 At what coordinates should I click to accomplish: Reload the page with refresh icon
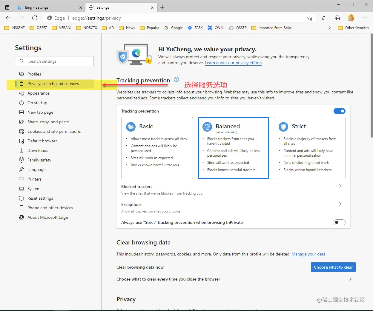click(x=35, y=18)
